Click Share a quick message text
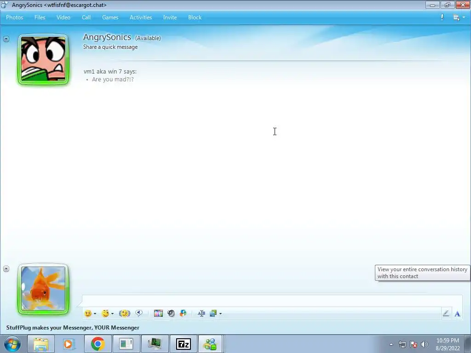This screenshot has height=353, width=471. [x=110, y=47]
